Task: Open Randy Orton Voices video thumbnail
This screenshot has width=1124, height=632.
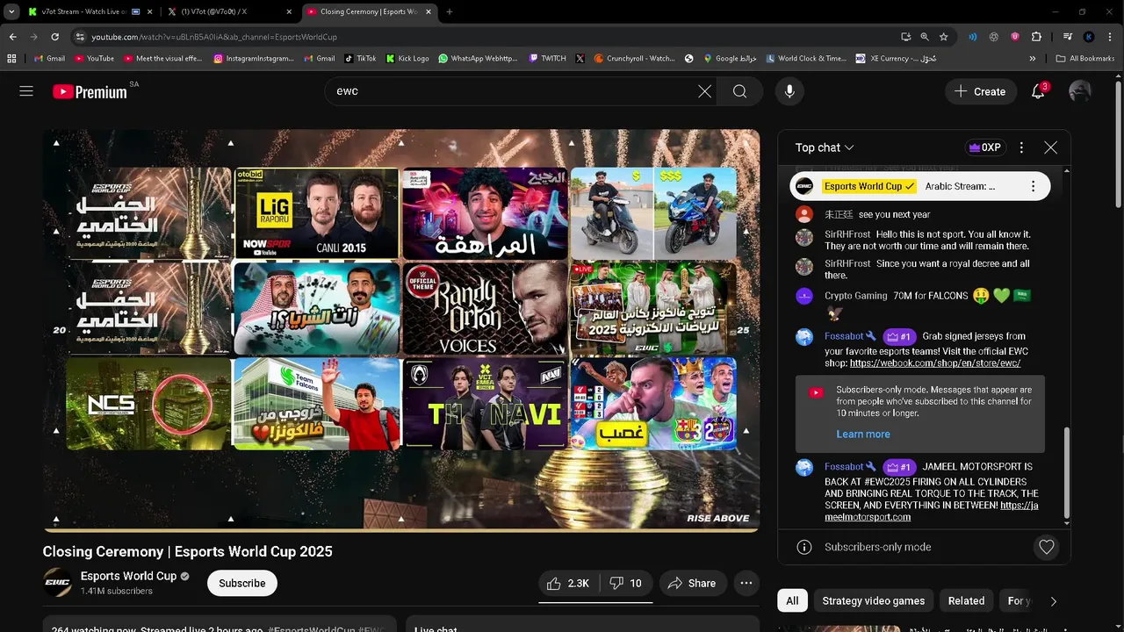Action: 485,308
